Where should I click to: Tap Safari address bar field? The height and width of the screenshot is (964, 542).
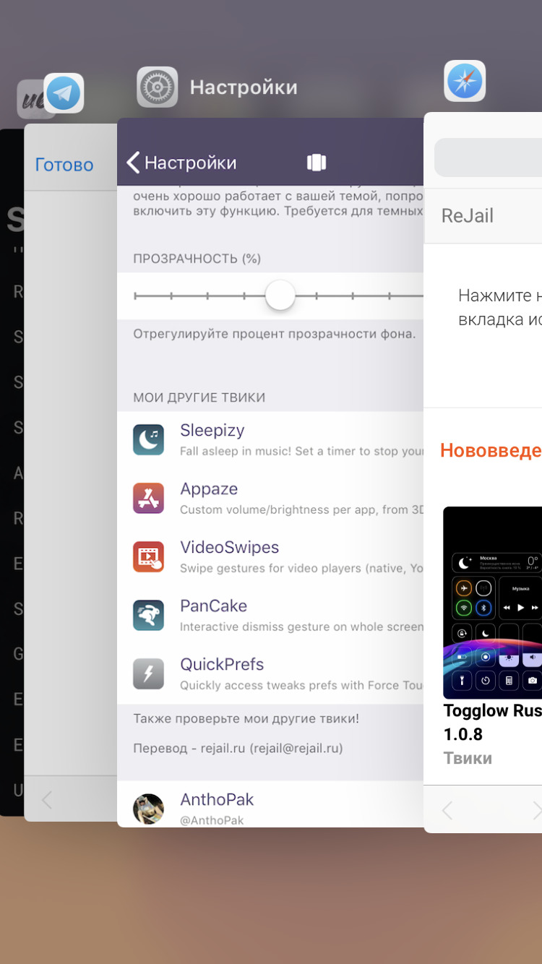[x=488, y=158]
